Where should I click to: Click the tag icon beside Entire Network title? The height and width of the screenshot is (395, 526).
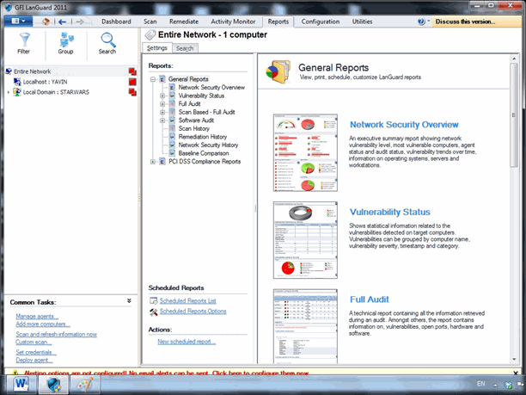[150, 35]
